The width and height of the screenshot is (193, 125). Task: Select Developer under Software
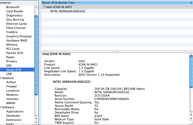[13, 116]
